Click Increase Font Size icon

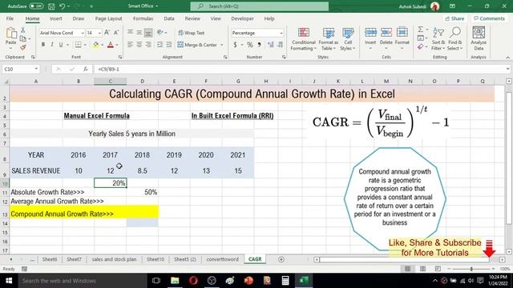107,33
